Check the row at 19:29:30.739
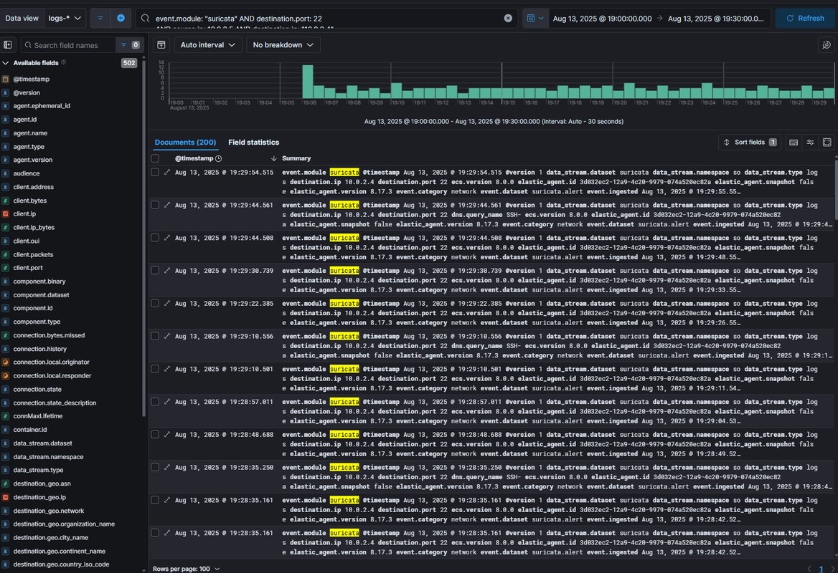 pos(155,271)
